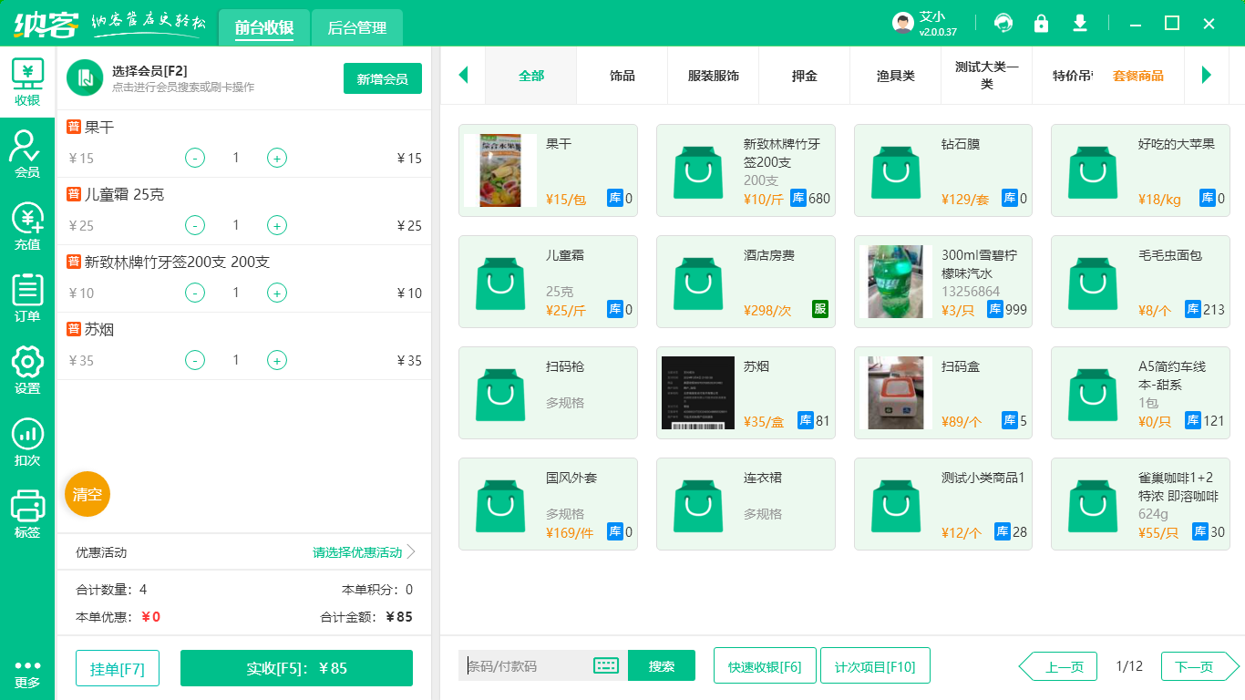Decrease quantity of 苏烟 with minus button

point(195,360)
